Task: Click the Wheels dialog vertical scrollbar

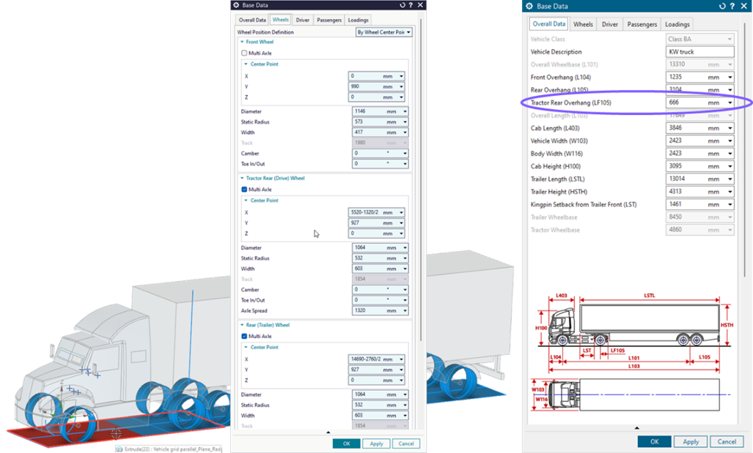Action: [x=421, y=183]
